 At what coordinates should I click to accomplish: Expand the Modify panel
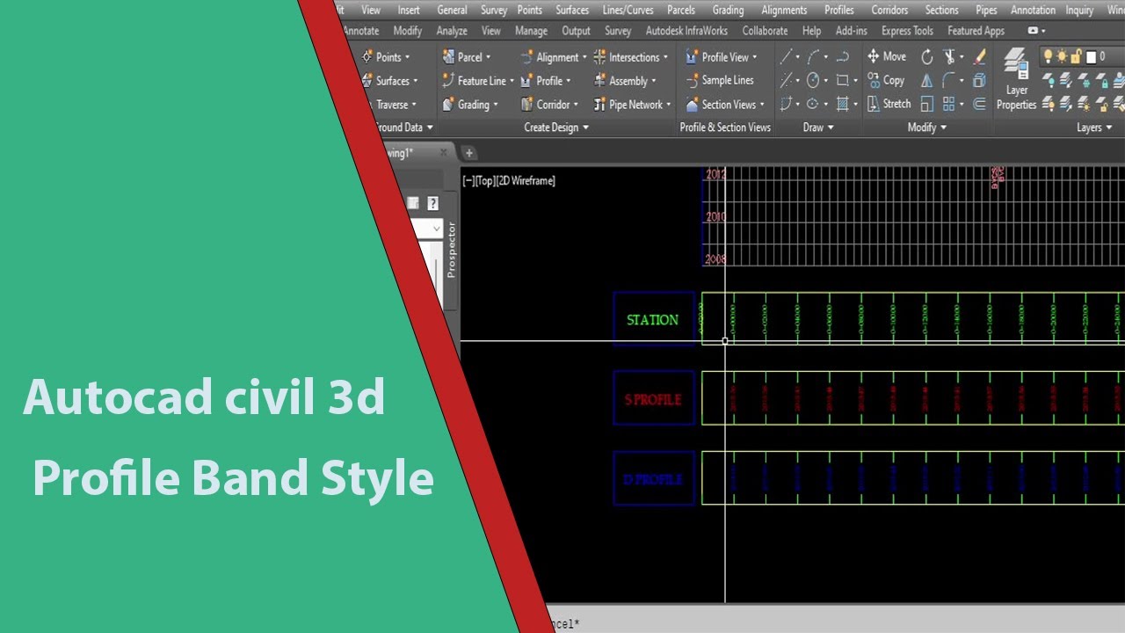[x=927, y=127]
